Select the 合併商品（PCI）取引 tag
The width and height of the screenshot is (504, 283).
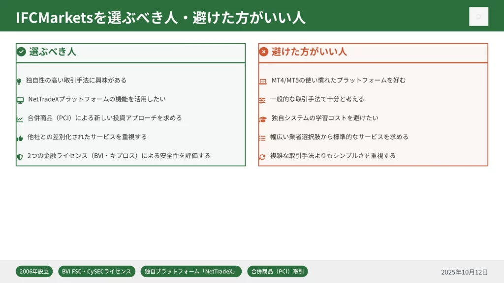click(278, 272)
